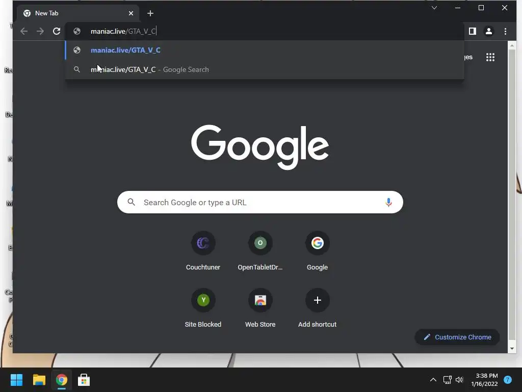
Task: Open the tab search dropdown arrow
Action: click(x=434, y=8)
